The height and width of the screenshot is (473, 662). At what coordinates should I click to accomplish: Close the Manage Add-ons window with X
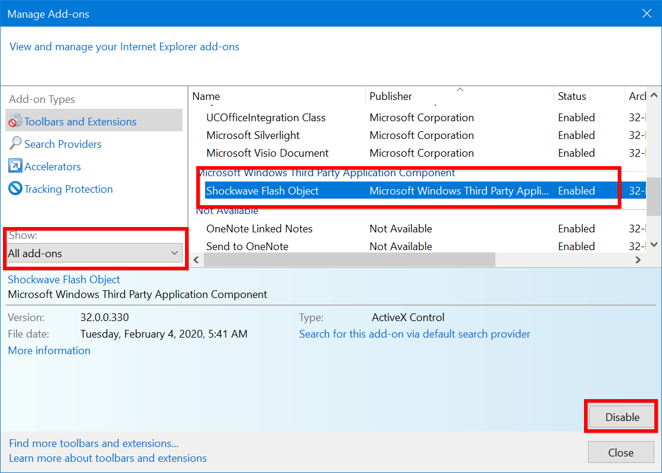point(647,14)
